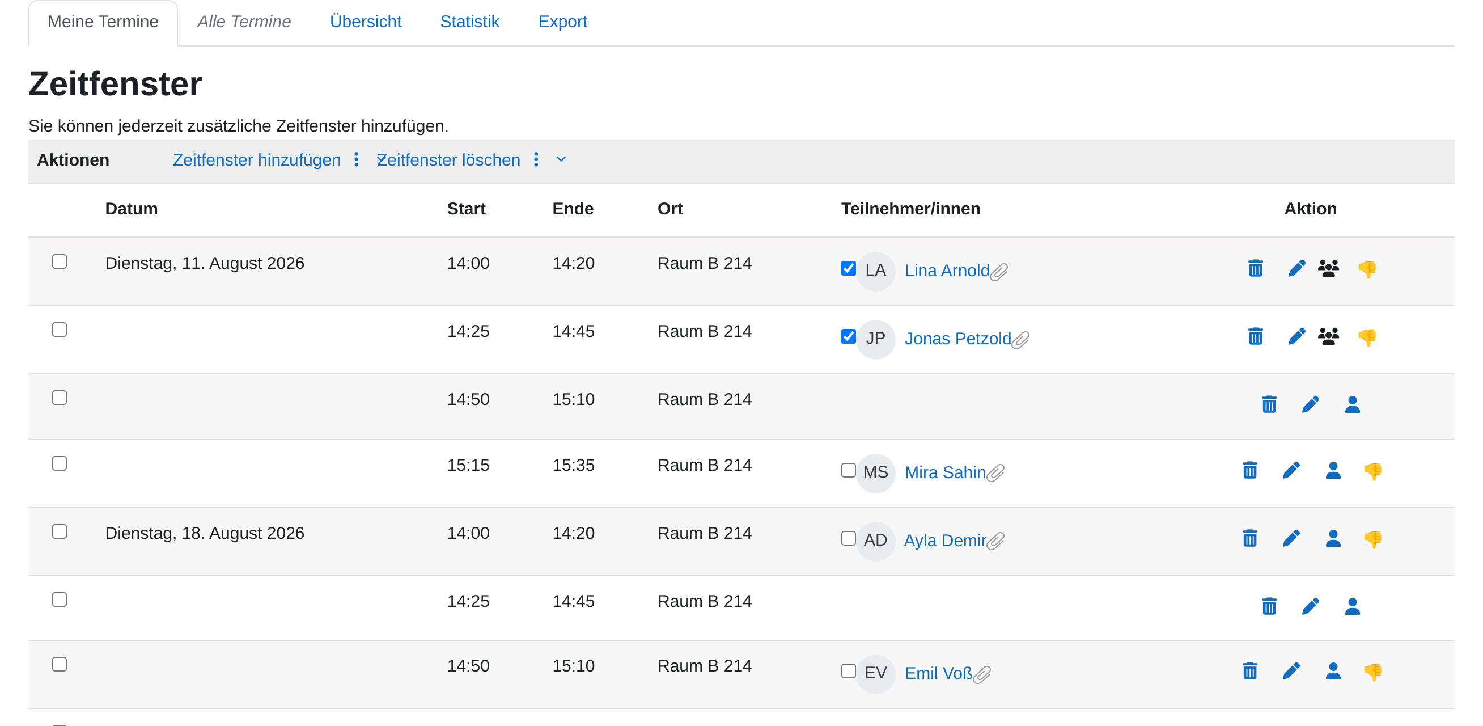
Task: Open Mira Sahin's profile link
Action: (945, 472)
